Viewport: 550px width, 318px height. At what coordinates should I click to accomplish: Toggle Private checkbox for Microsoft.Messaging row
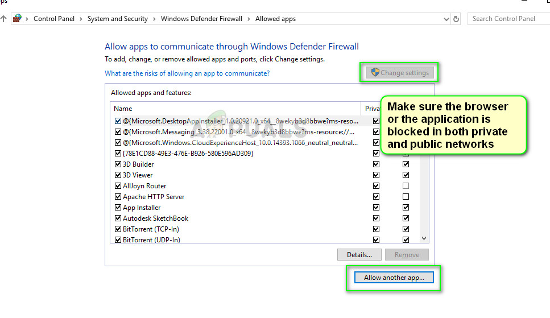point(376,131)
